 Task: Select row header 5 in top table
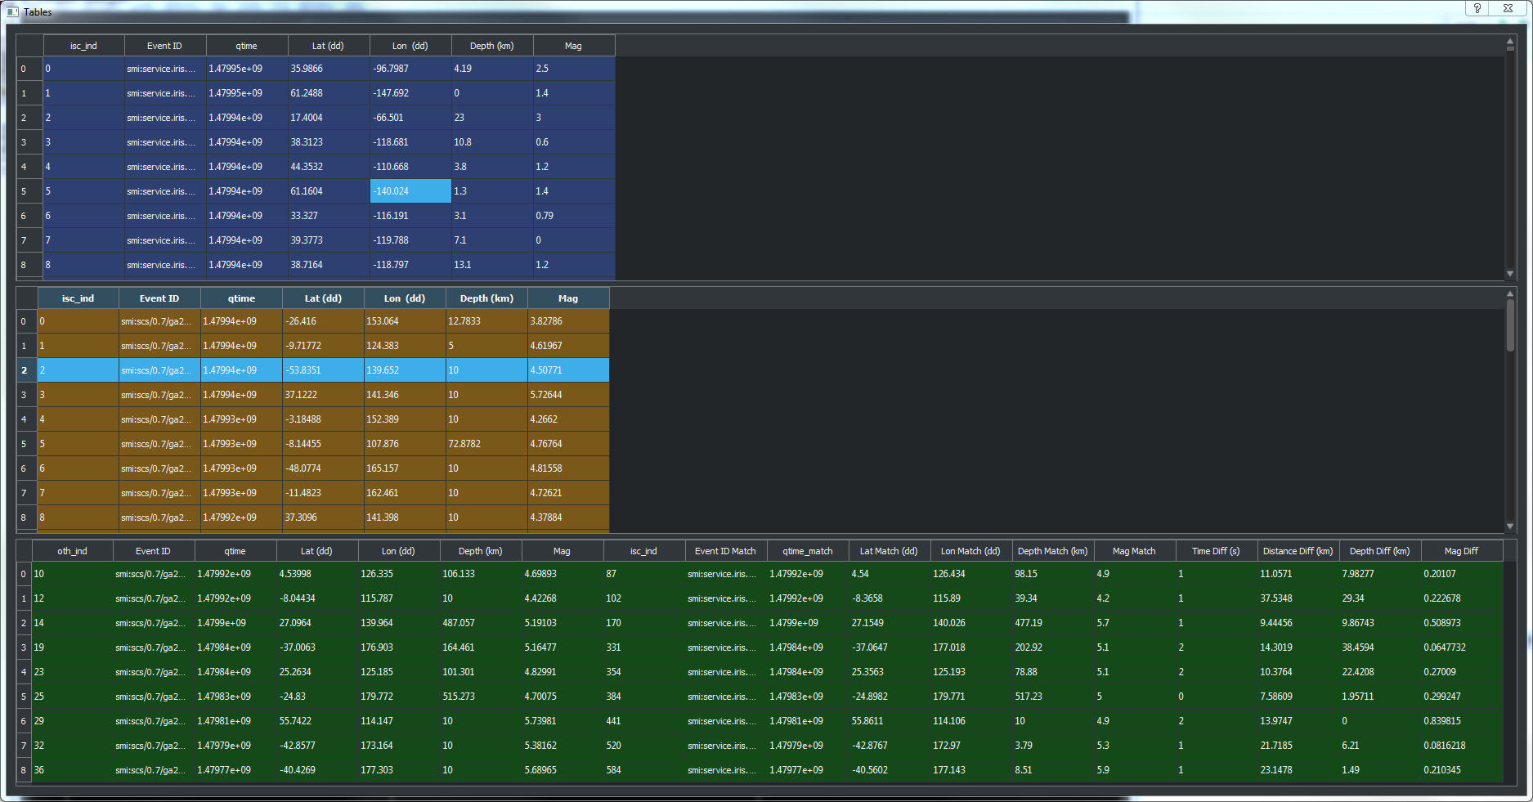(x=29, y=191)
